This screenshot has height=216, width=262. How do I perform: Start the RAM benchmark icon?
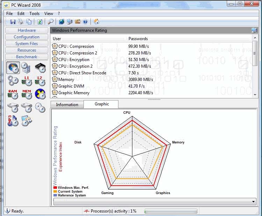tap(13, 94)
